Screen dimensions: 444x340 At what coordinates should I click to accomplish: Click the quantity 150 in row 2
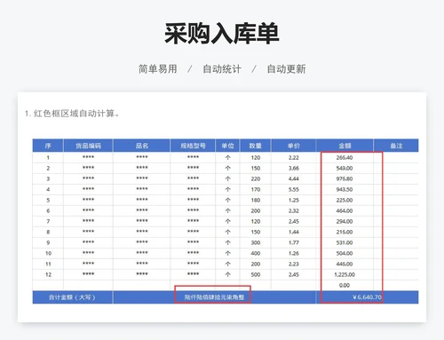point(256,168)
